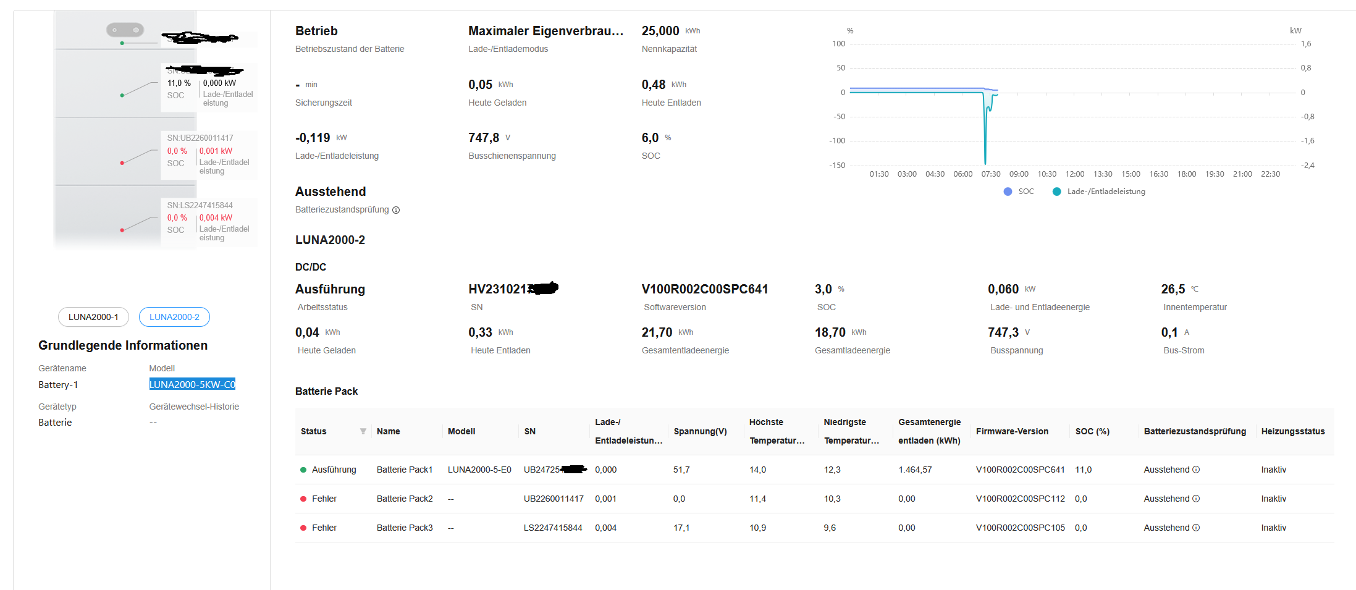Click the teal Lade-/Entladeleistung legend color dot
This screenshot has height=590, width=1356.
[1057, 192]
